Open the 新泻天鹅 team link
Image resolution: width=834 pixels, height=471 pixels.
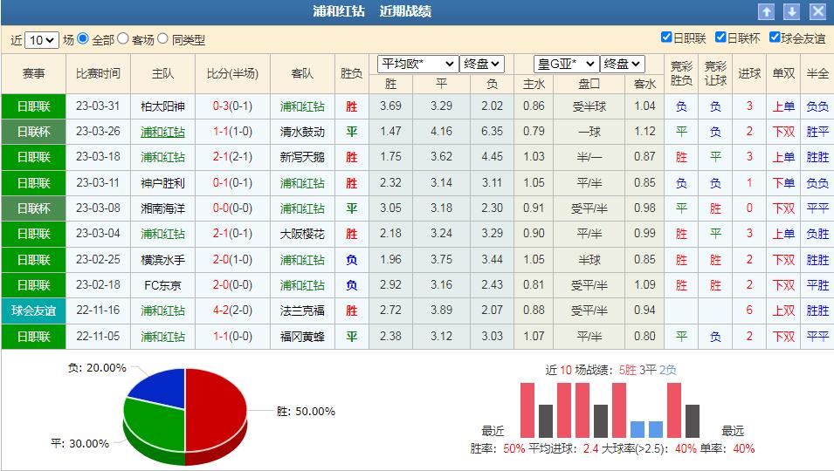coord(302,157)
